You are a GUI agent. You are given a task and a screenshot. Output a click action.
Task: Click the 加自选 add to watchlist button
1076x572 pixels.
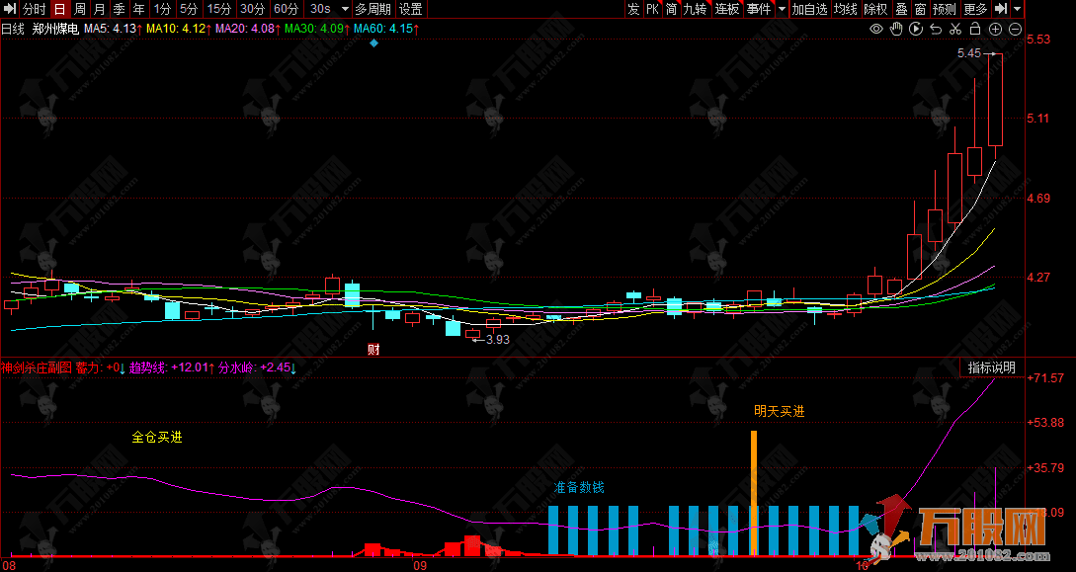[809, 9]
